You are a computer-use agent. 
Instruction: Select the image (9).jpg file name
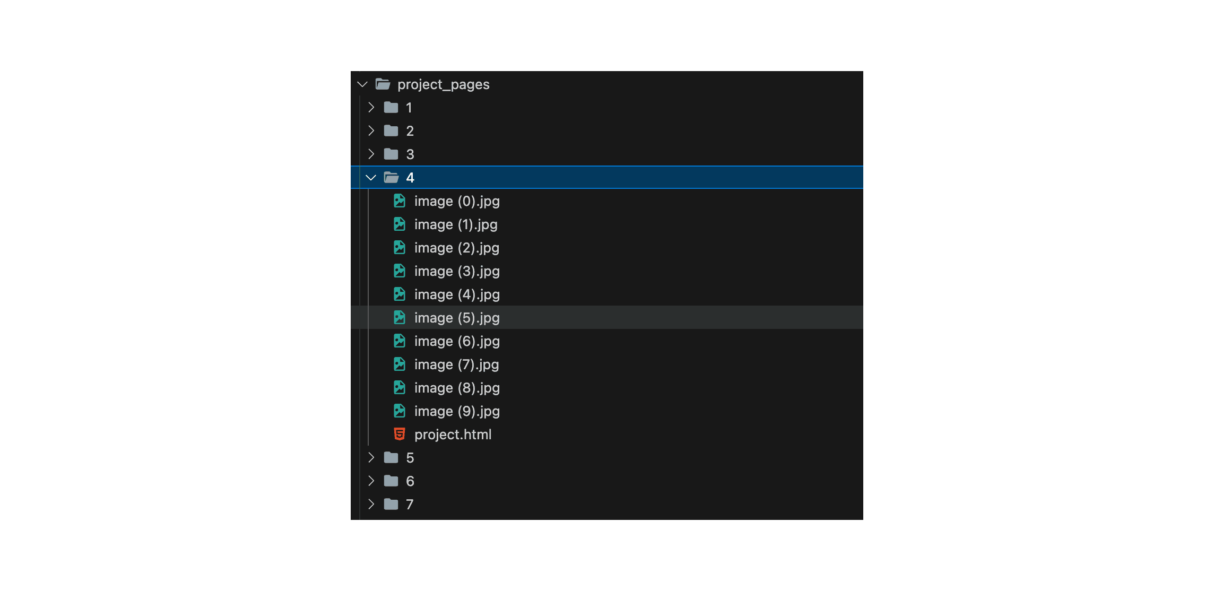point(457,411)
